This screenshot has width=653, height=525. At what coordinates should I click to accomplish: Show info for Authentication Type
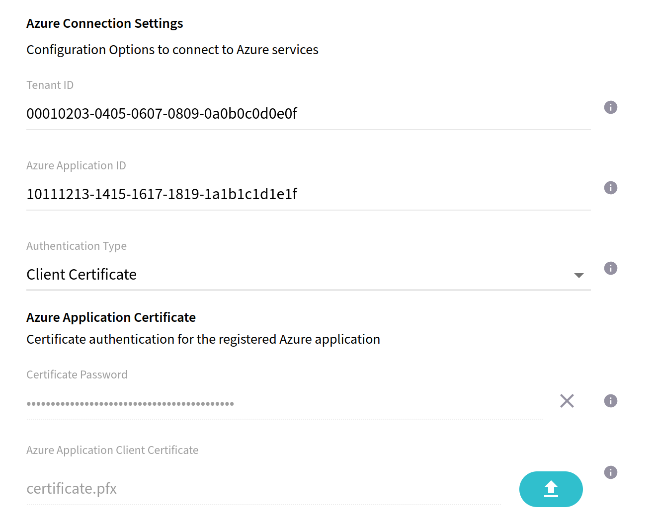[610, 268]
